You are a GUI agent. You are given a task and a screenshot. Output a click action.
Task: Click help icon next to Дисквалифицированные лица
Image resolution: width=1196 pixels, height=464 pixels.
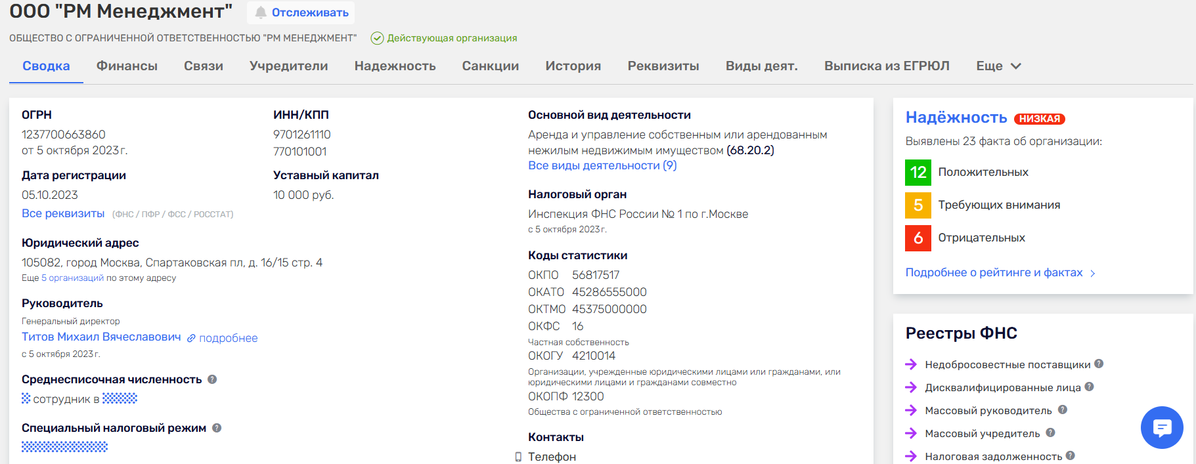point(1089,387)
